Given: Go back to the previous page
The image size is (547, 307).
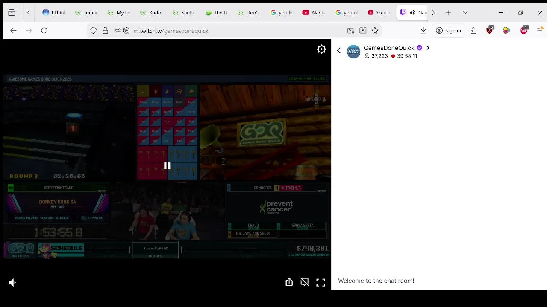Looking at the screenshot, I should pyautogui.click(x=13, y=31).
